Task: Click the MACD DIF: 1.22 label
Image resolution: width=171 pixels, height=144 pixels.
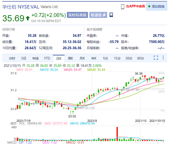Action: point(25,142)
